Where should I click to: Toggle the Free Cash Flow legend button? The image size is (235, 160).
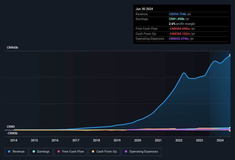point(71,152)
